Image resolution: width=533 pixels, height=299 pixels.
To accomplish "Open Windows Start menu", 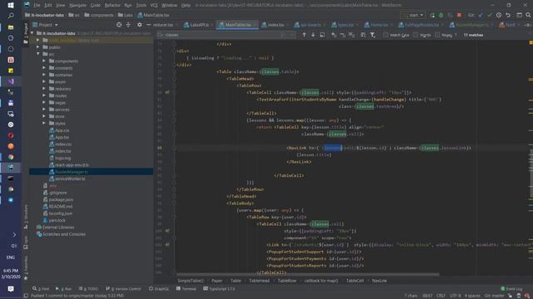I will tap(11, 5).
